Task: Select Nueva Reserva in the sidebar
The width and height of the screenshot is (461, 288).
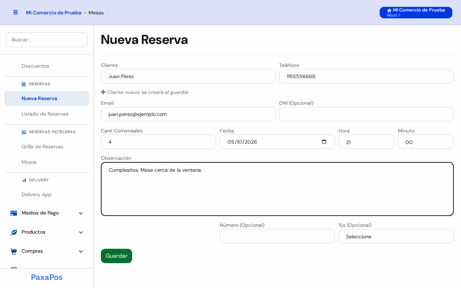Action: click(46, 98)
